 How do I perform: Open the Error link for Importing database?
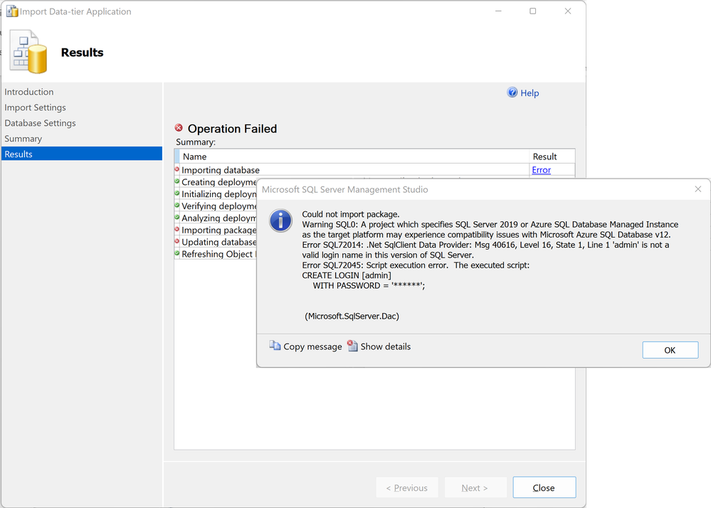(x=541, y=170)
